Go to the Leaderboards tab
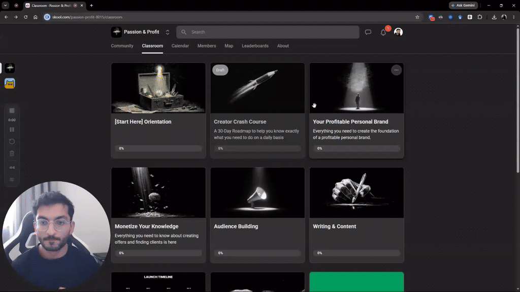The image size is (520, 292). coord(255,46)
